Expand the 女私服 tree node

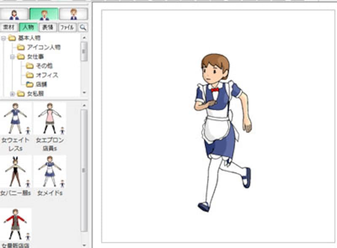[x=12, y=93]
